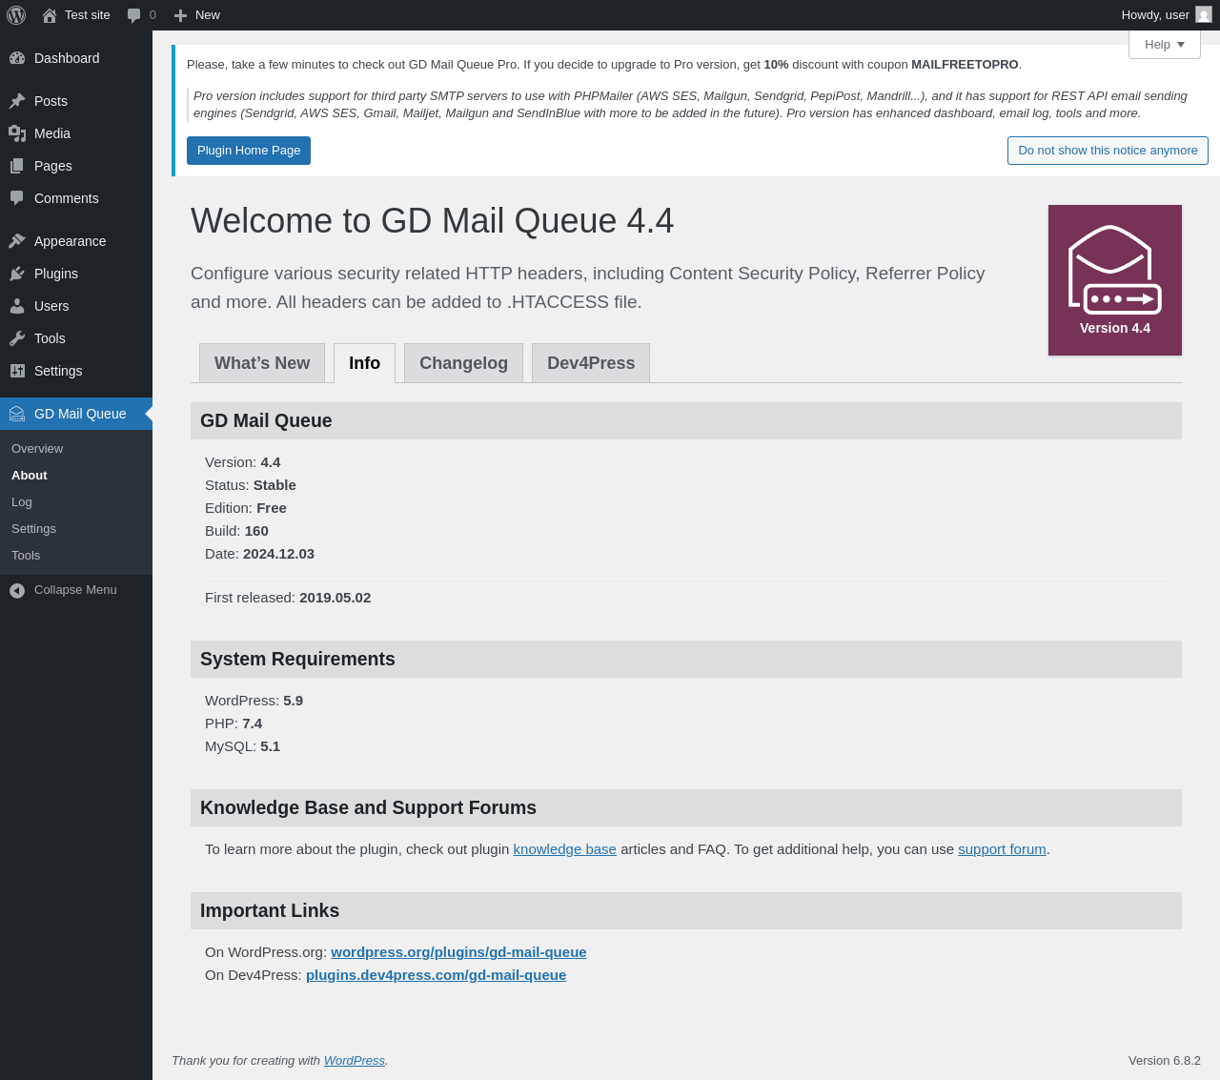Open the comments bubble icon in admin bar
The width and height of the screenshot is (1220, 1080).
pos(134,15)
